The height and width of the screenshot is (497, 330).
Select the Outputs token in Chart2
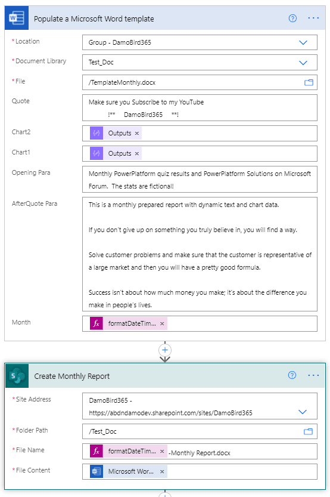point(116,134)
